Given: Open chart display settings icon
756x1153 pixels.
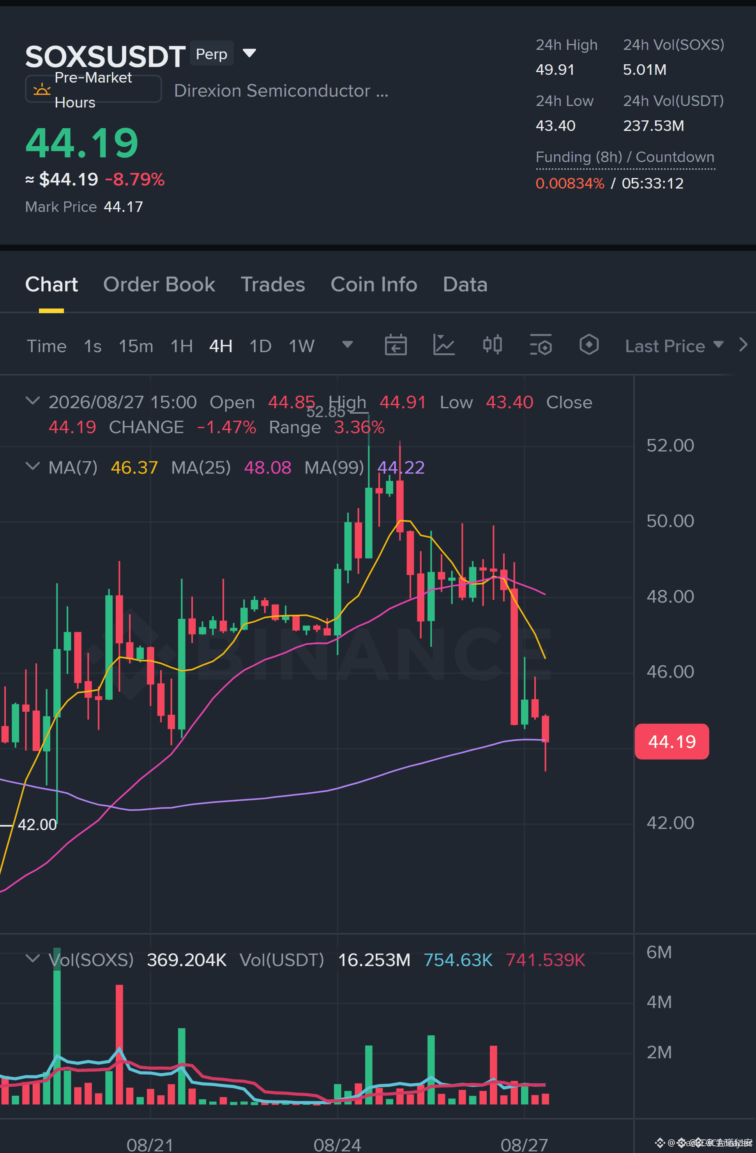Looking at the screenshot, I should pyautogui.click(x=541, y=345).
